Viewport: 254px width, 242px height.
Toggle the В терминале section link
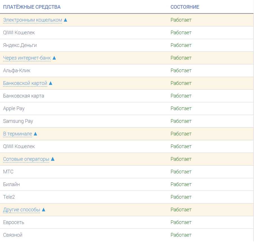[x=17, y=134]
